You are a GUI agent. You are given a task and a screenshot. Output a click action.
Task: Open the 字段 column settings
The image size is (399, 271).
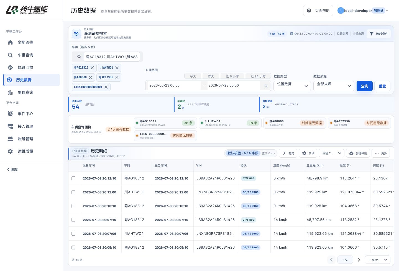click(308, 153)
